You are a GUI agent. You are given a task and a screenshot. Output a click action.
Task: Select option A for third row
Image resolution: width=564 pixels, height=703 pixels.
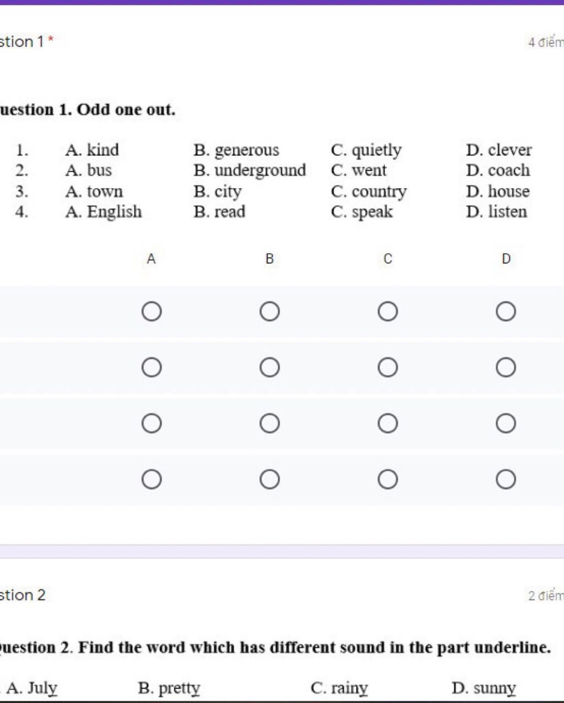pos(151,423)
